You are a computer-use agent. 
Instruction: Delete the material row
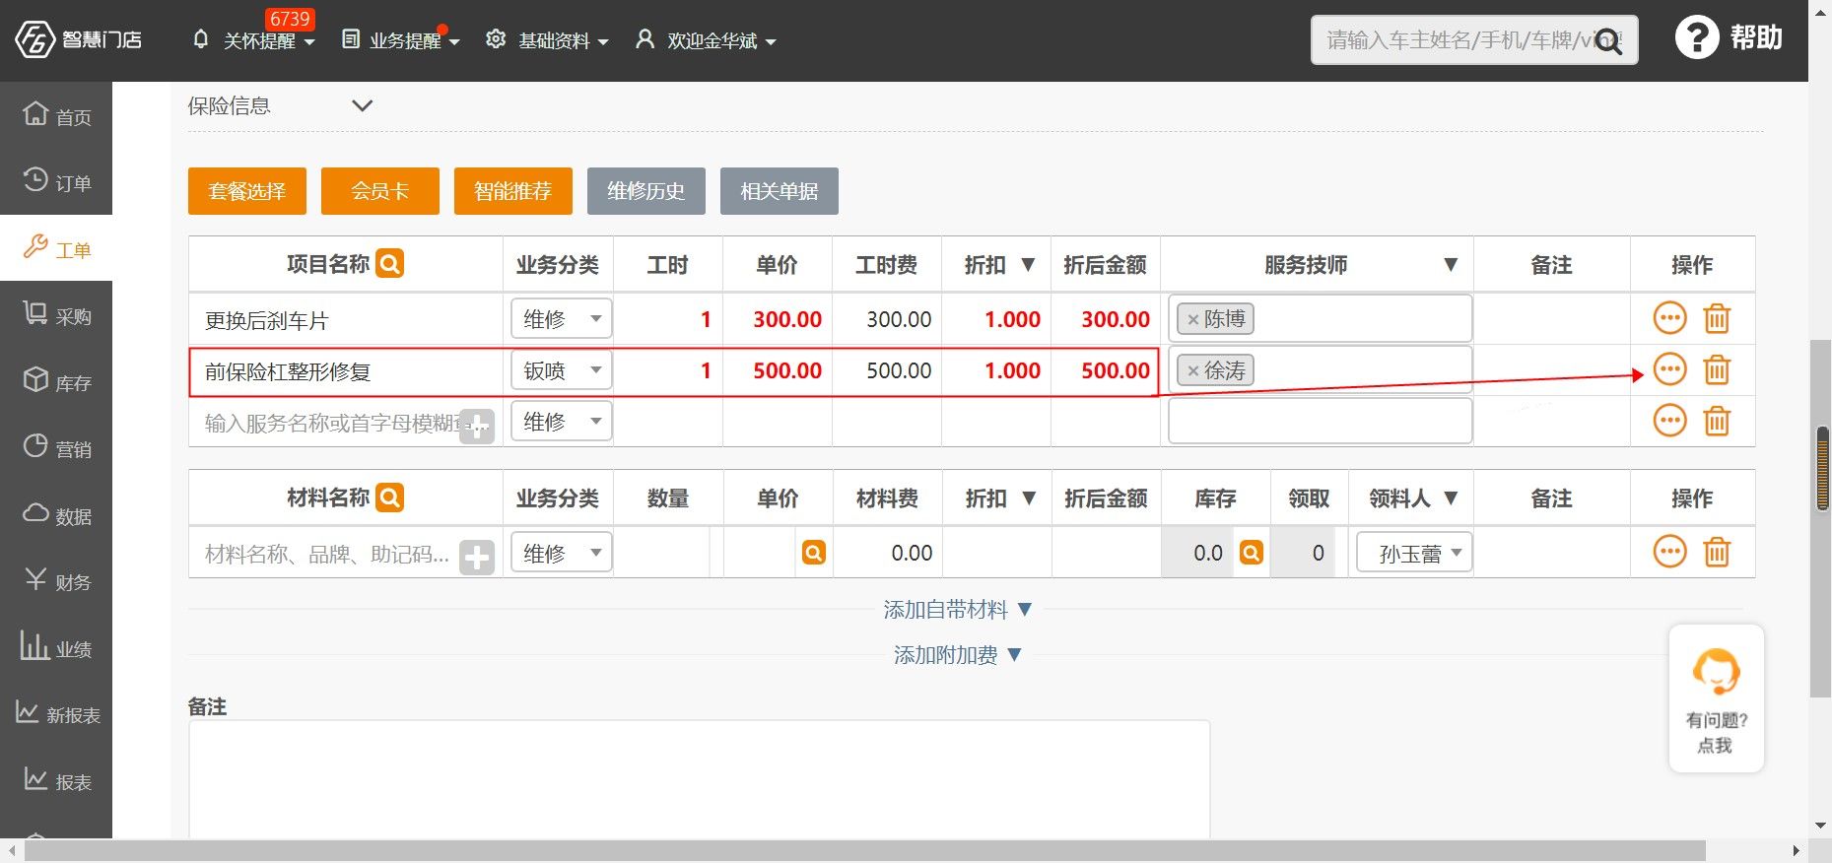coord(1717,552)
